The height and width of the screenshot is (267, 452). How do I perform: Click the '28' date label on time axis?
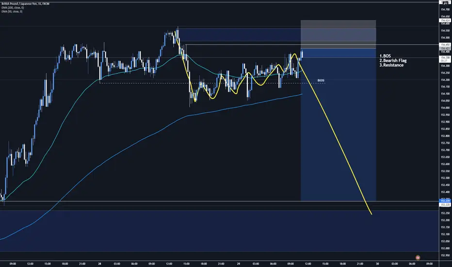(99, 264)
